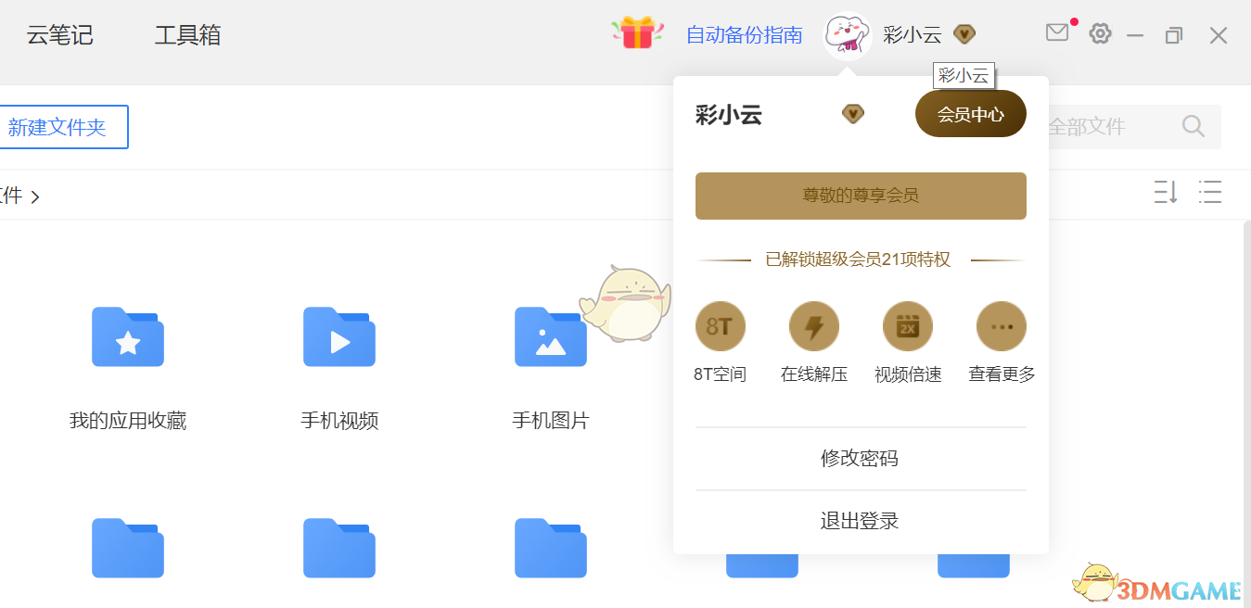Click the 视频倍速 privilege icon
Screen dimensions: 1251x608
(x=908, y=326)
